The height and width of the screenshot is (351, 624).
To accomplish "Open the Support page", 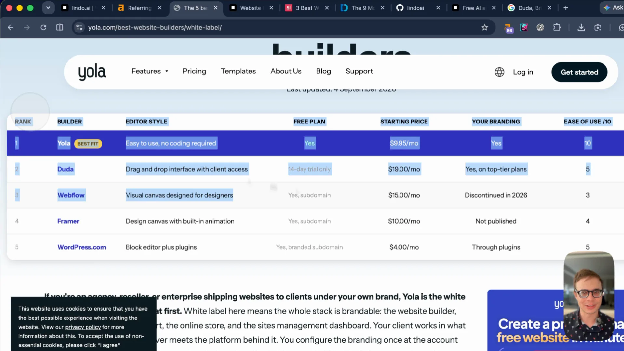I will coord(359,71).
